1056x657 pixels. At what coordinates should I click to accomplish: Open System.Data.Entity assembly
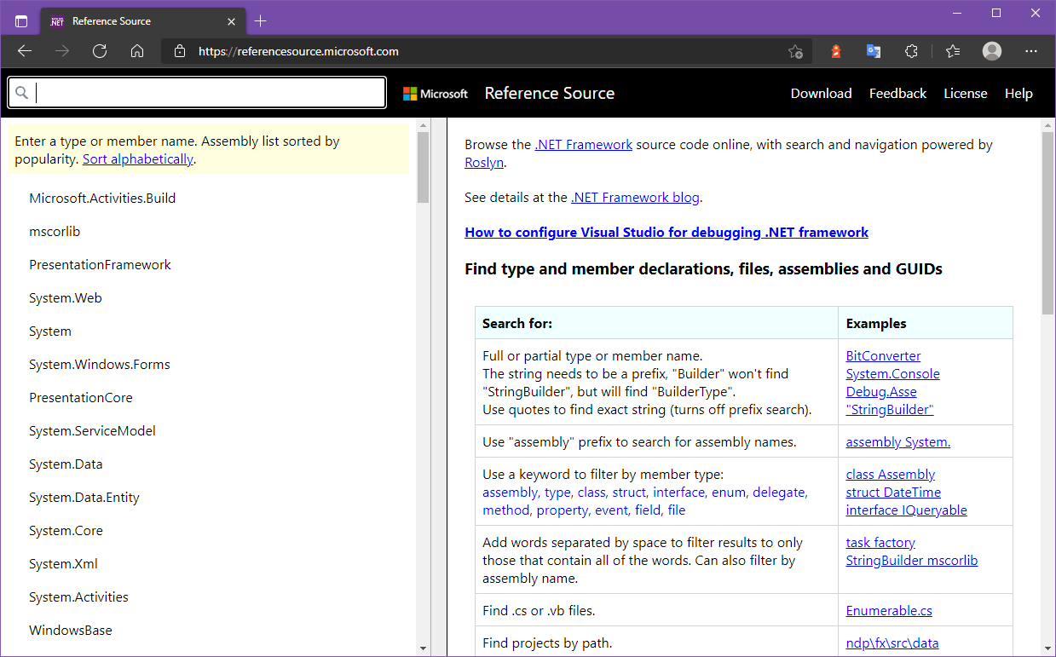point(84,498)
